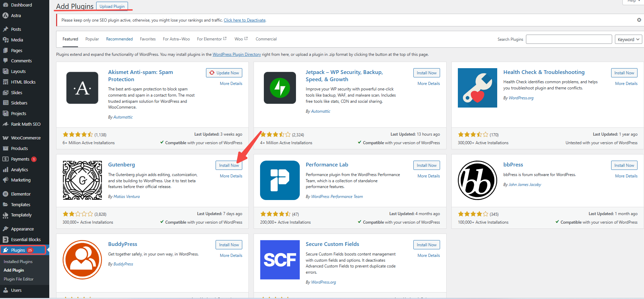644x299 pixels.
Task: Click the Akismet plugin logo icon
Action: click(82, 88)
